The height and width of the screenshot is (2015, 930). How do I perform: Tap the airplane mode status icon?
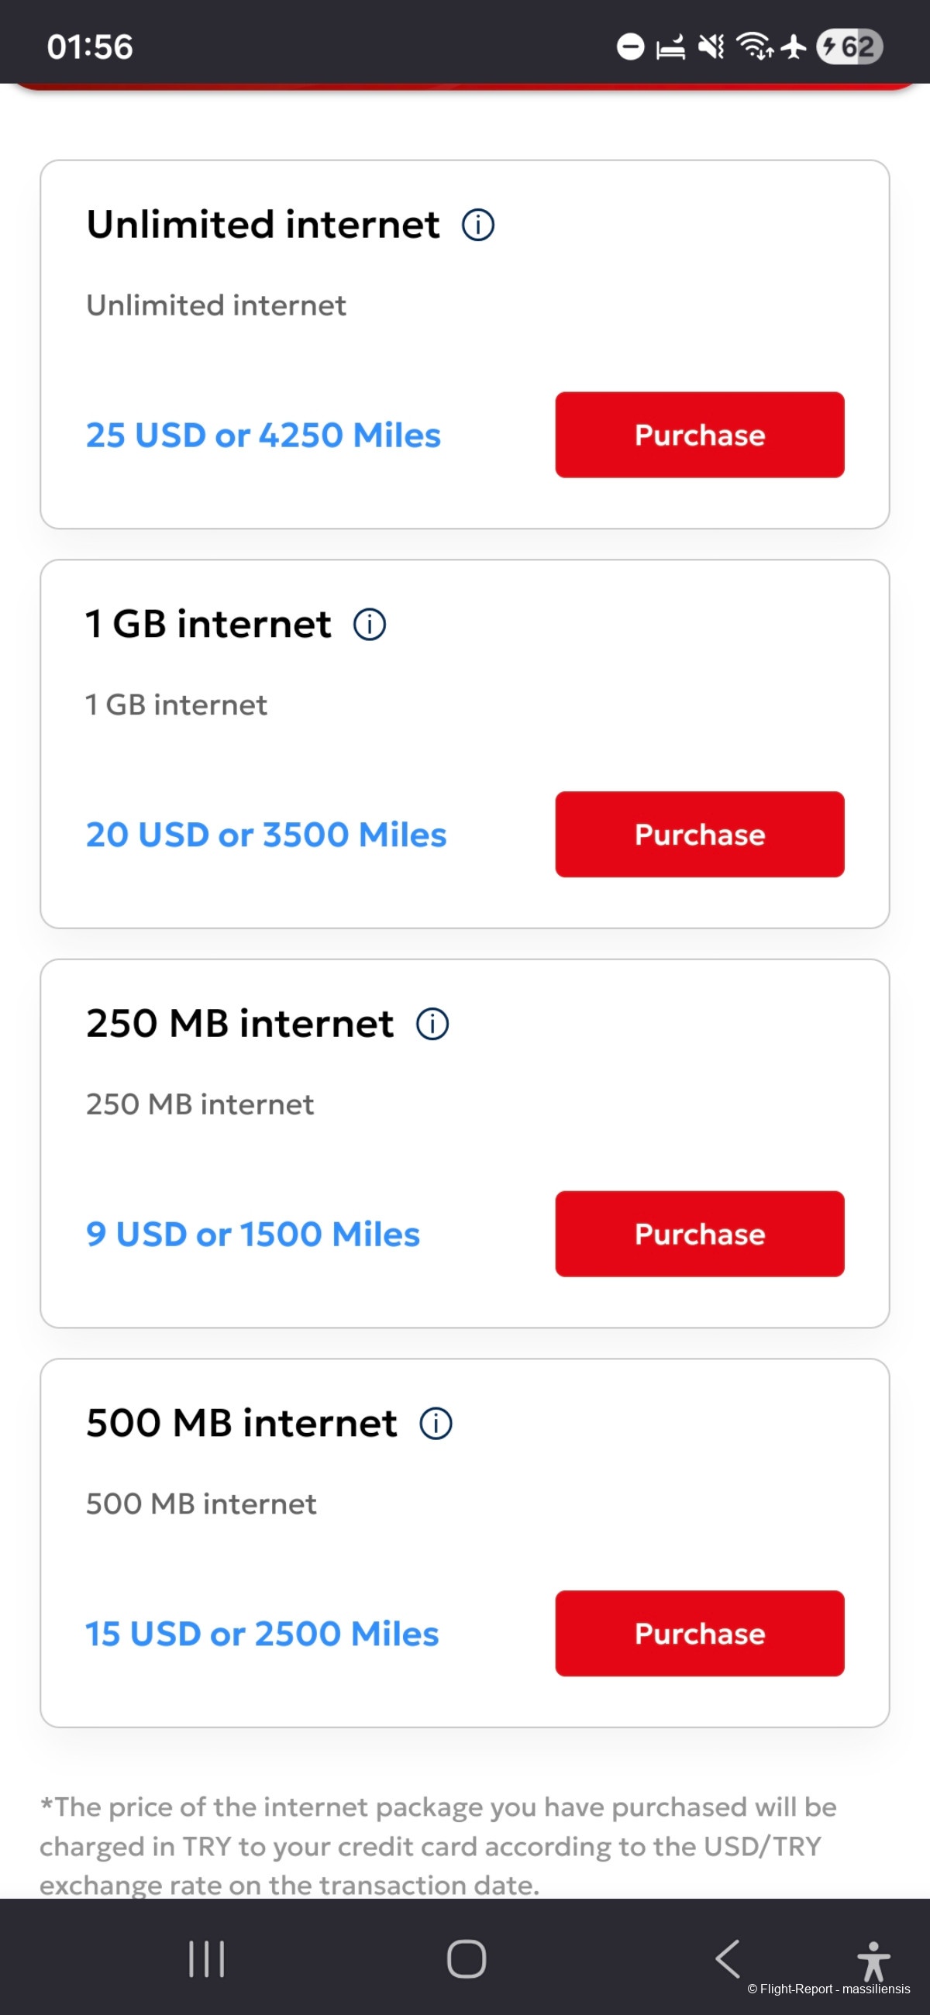tap(794, 47)
